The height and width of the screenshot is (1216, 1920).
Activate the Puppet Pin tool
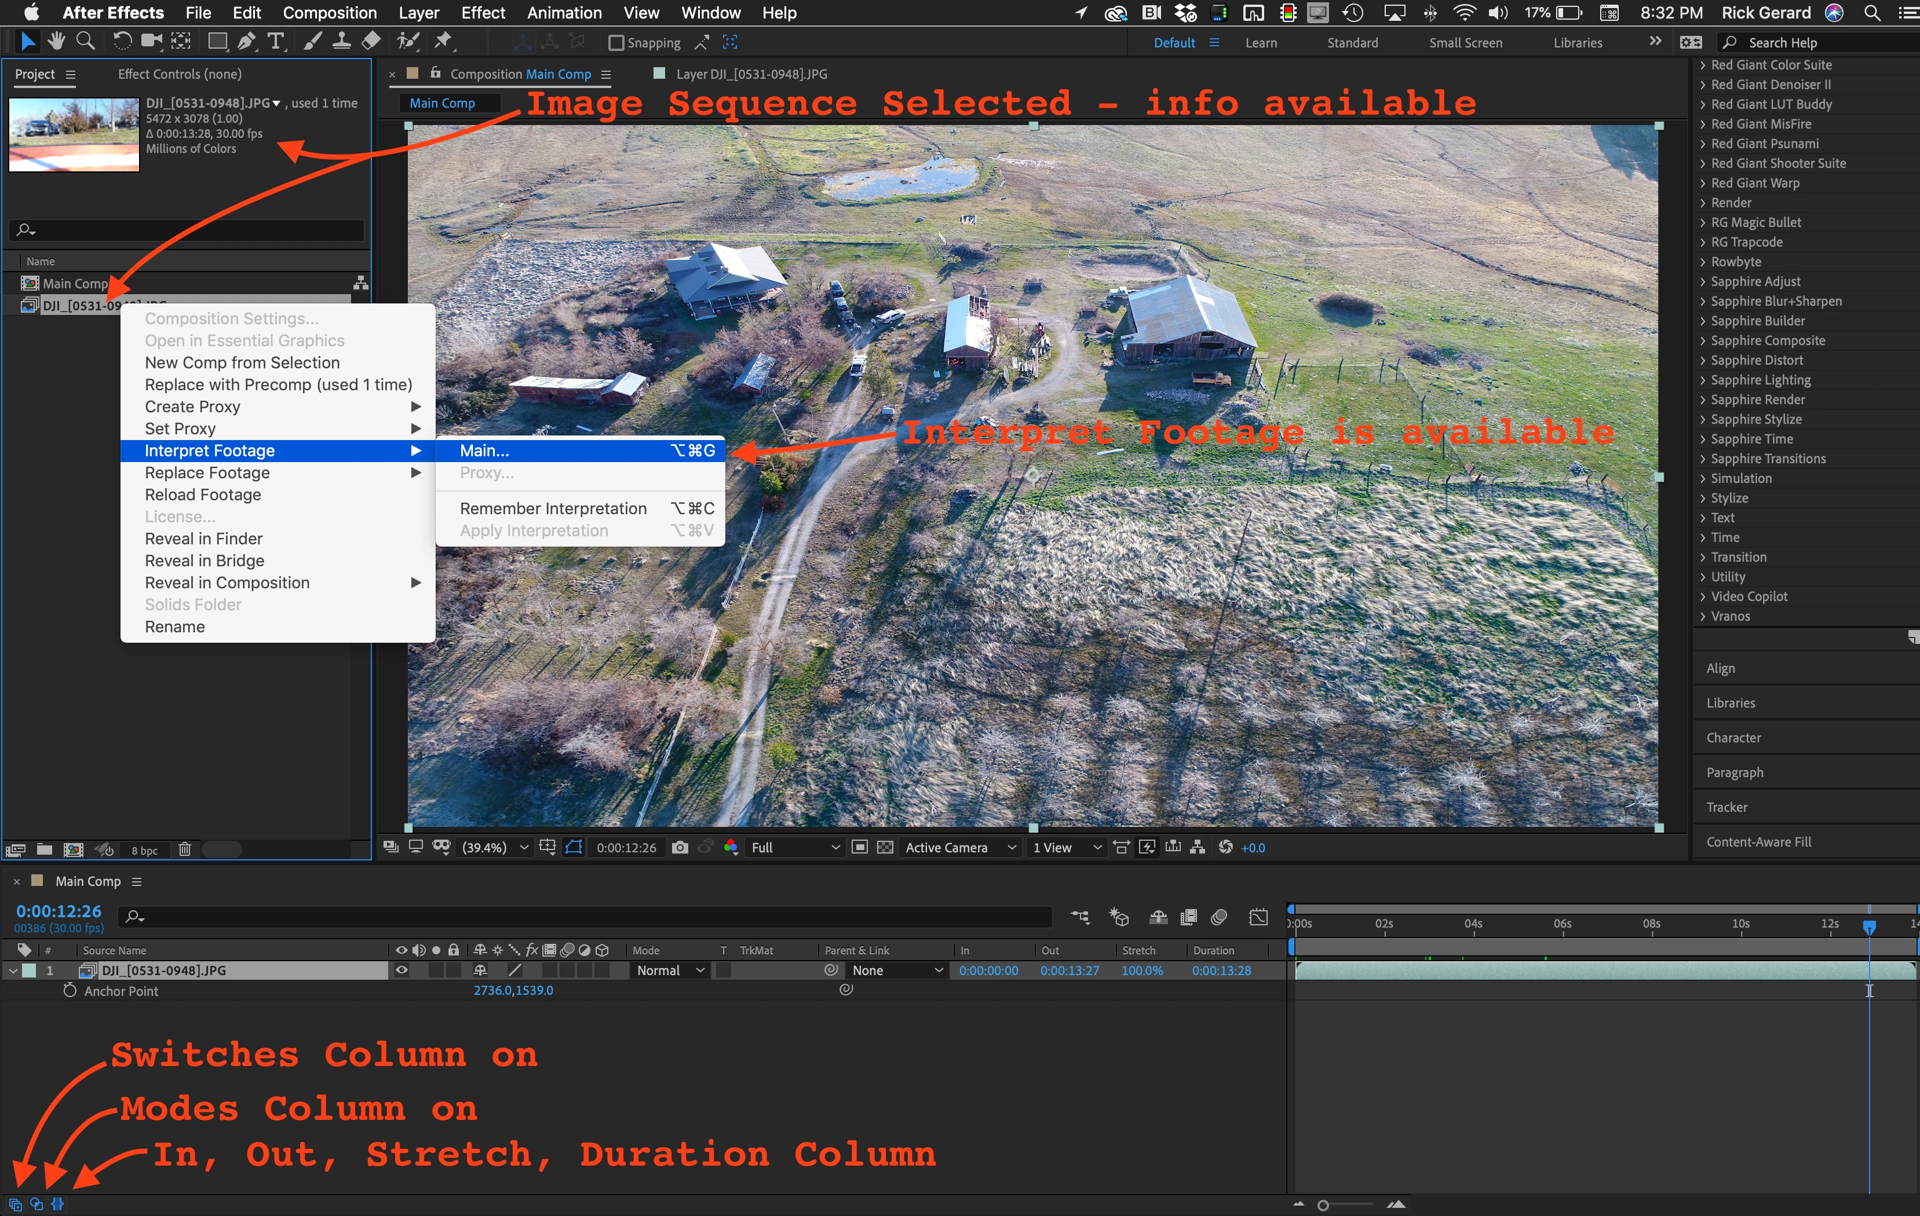[x=443, y=42]
